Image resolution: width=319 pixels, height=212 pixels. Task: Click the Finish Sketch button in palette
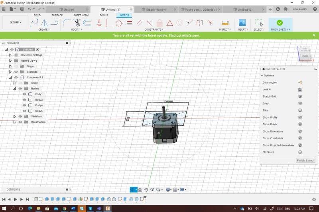pos(305,160)
